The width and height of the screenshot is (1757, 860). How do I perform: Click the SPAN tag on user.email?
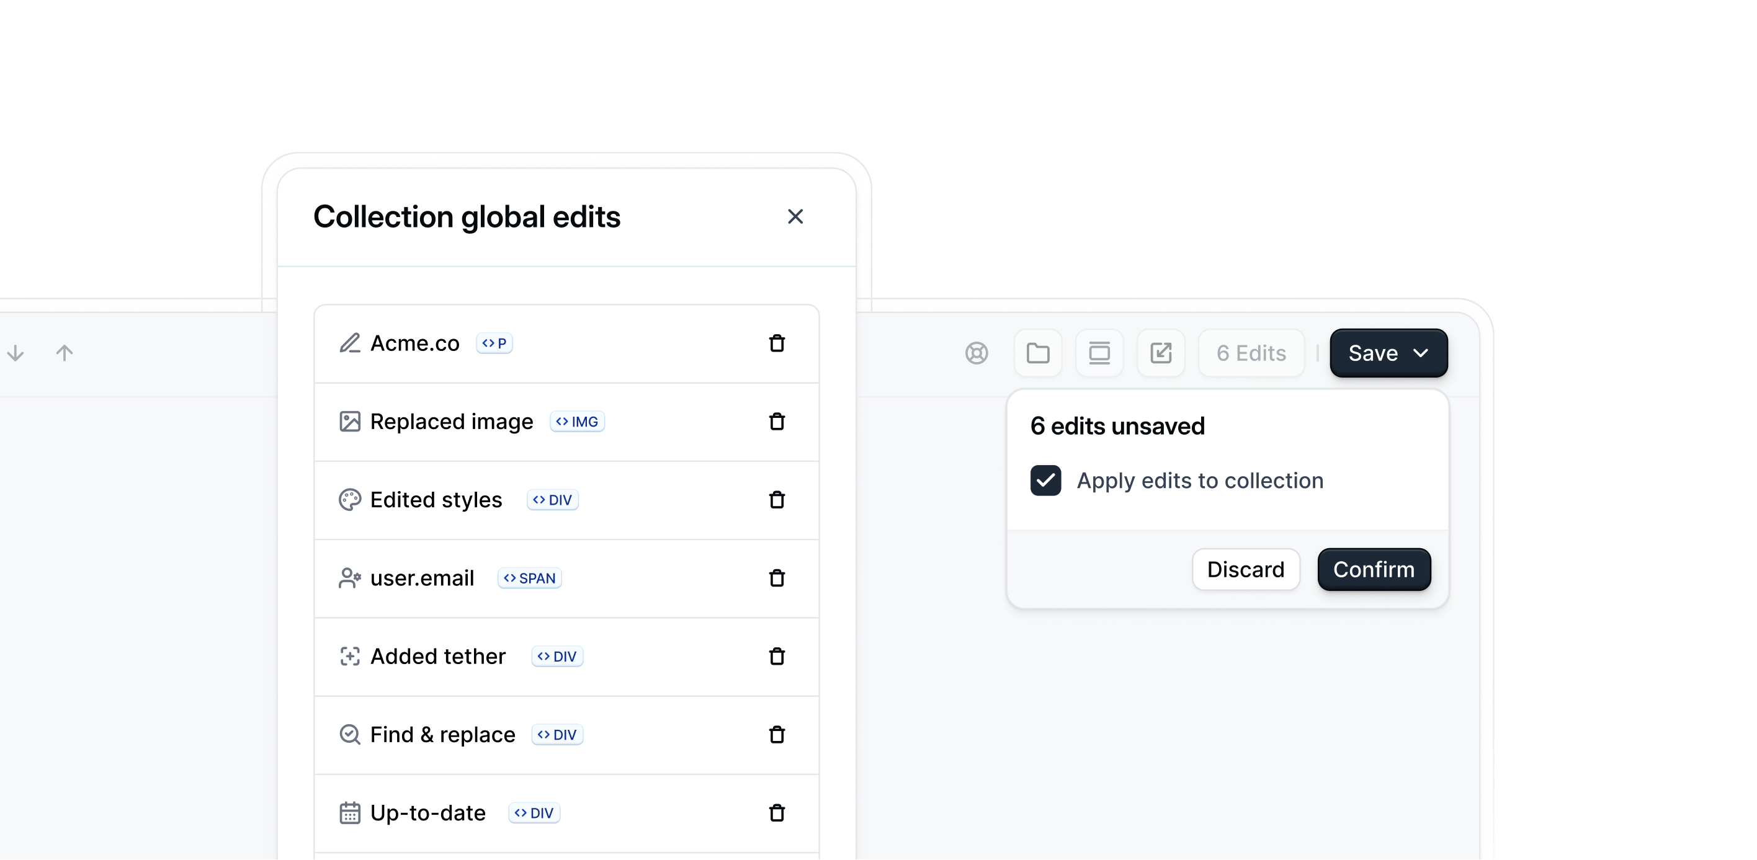pyautogui.click(x=529, y=579)
